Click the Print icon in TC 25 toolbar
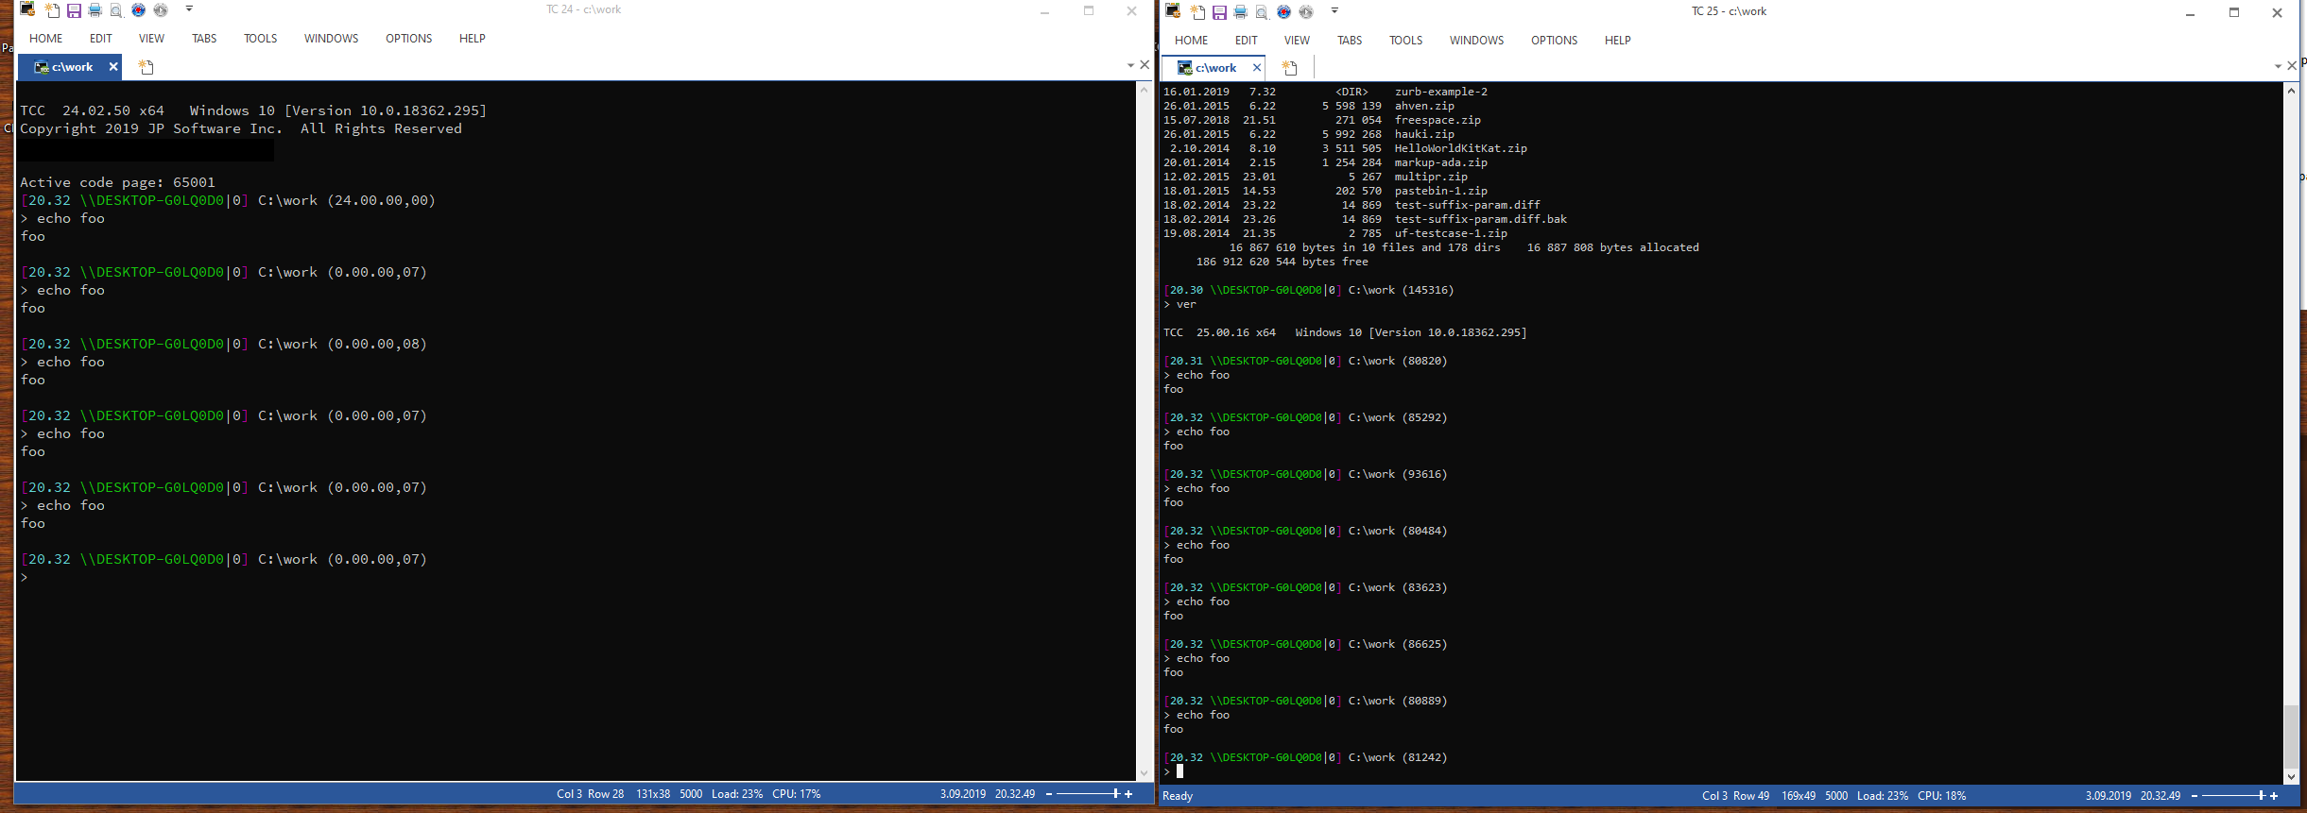The width and height of the screenshot is (2307, 813). [x=1240, y=12]
